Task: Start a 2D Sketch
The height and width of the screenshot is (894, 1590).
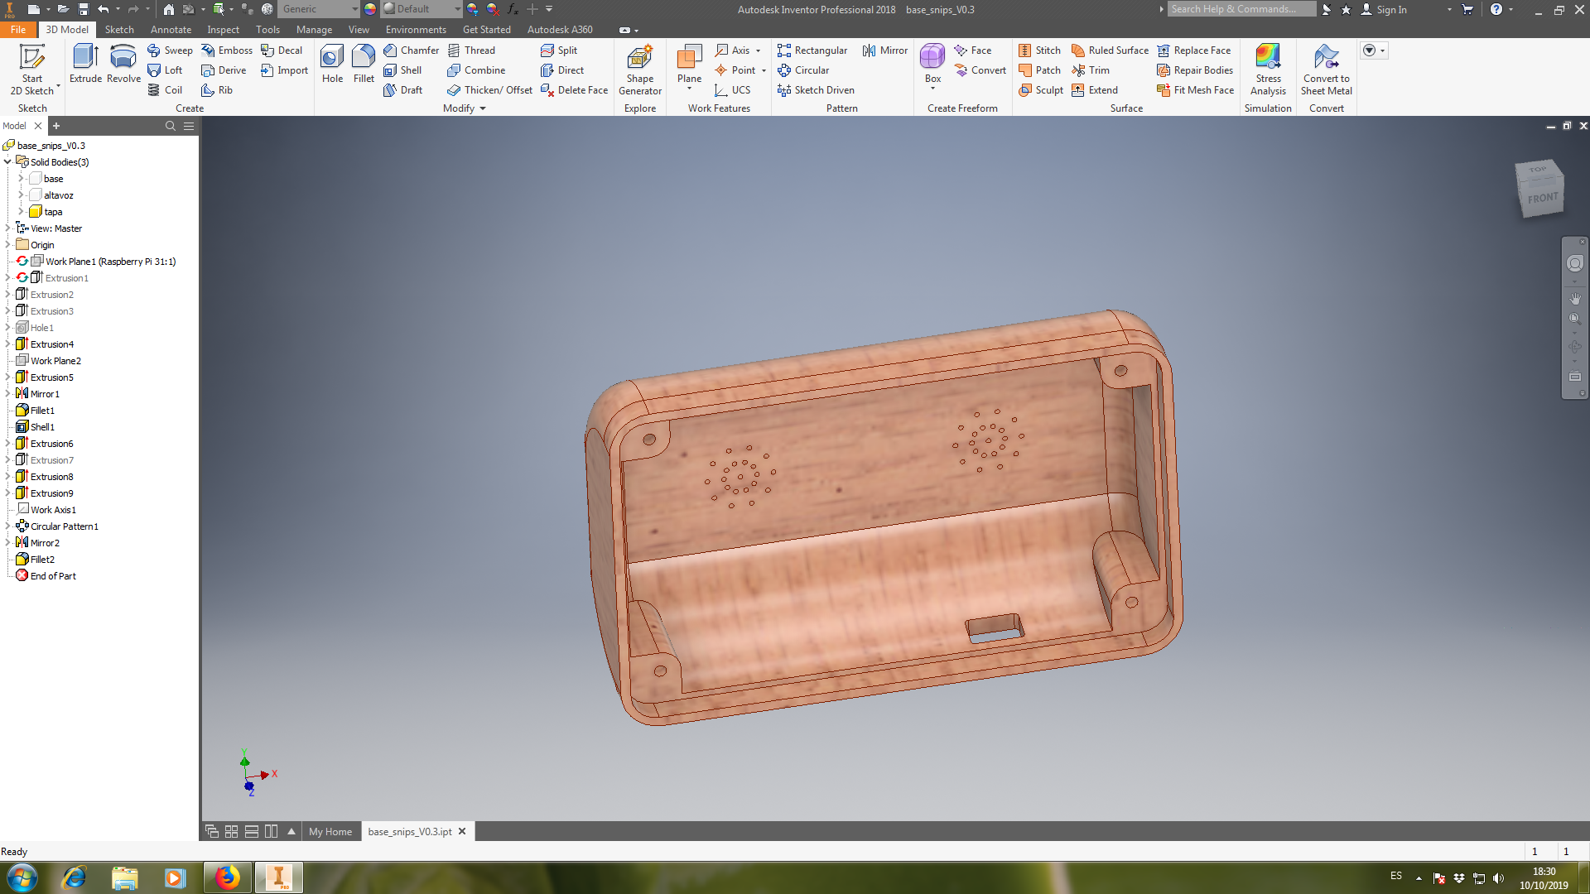Action: tap(32, 68)
